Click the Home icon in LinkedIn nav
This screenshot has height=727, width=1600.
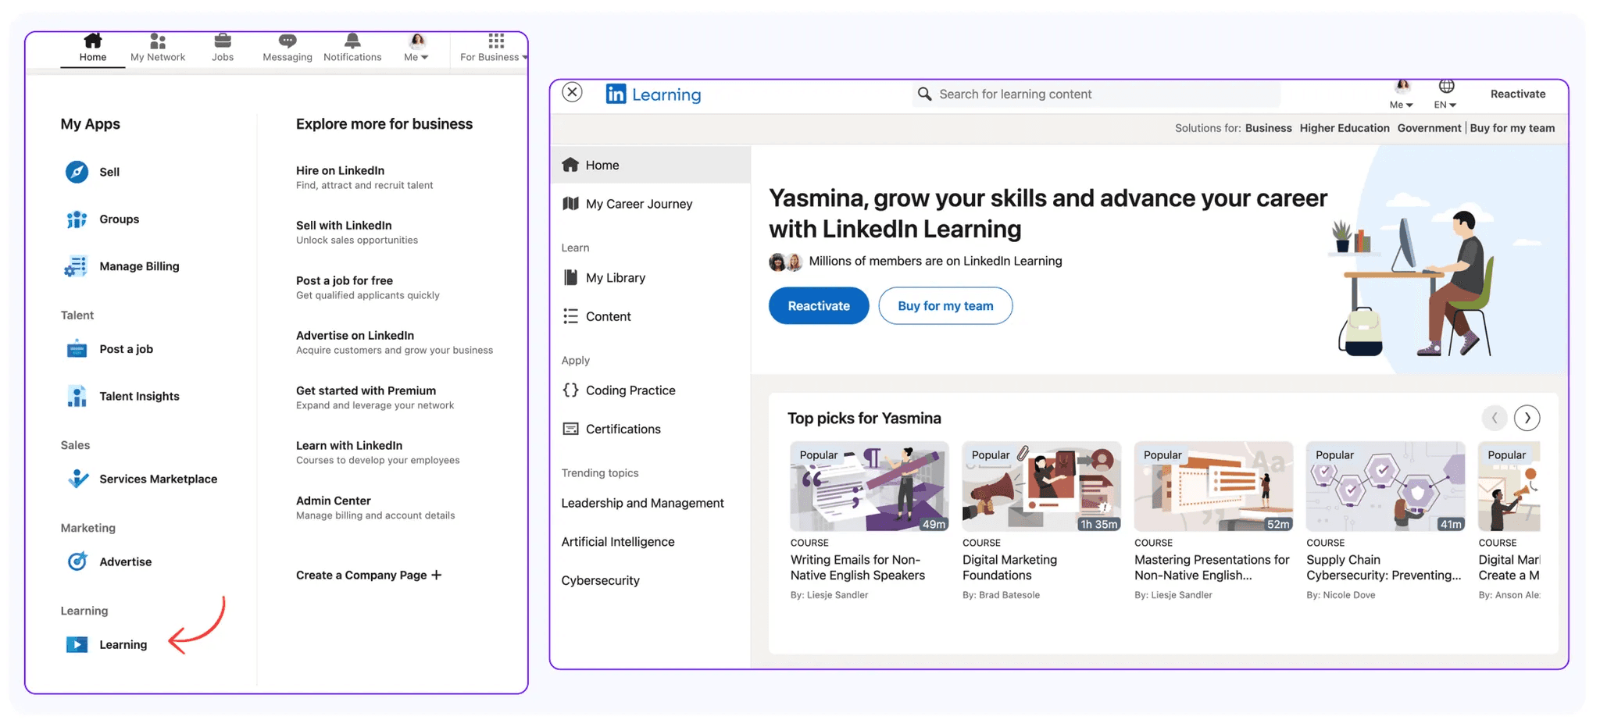[x=93, y=41]
